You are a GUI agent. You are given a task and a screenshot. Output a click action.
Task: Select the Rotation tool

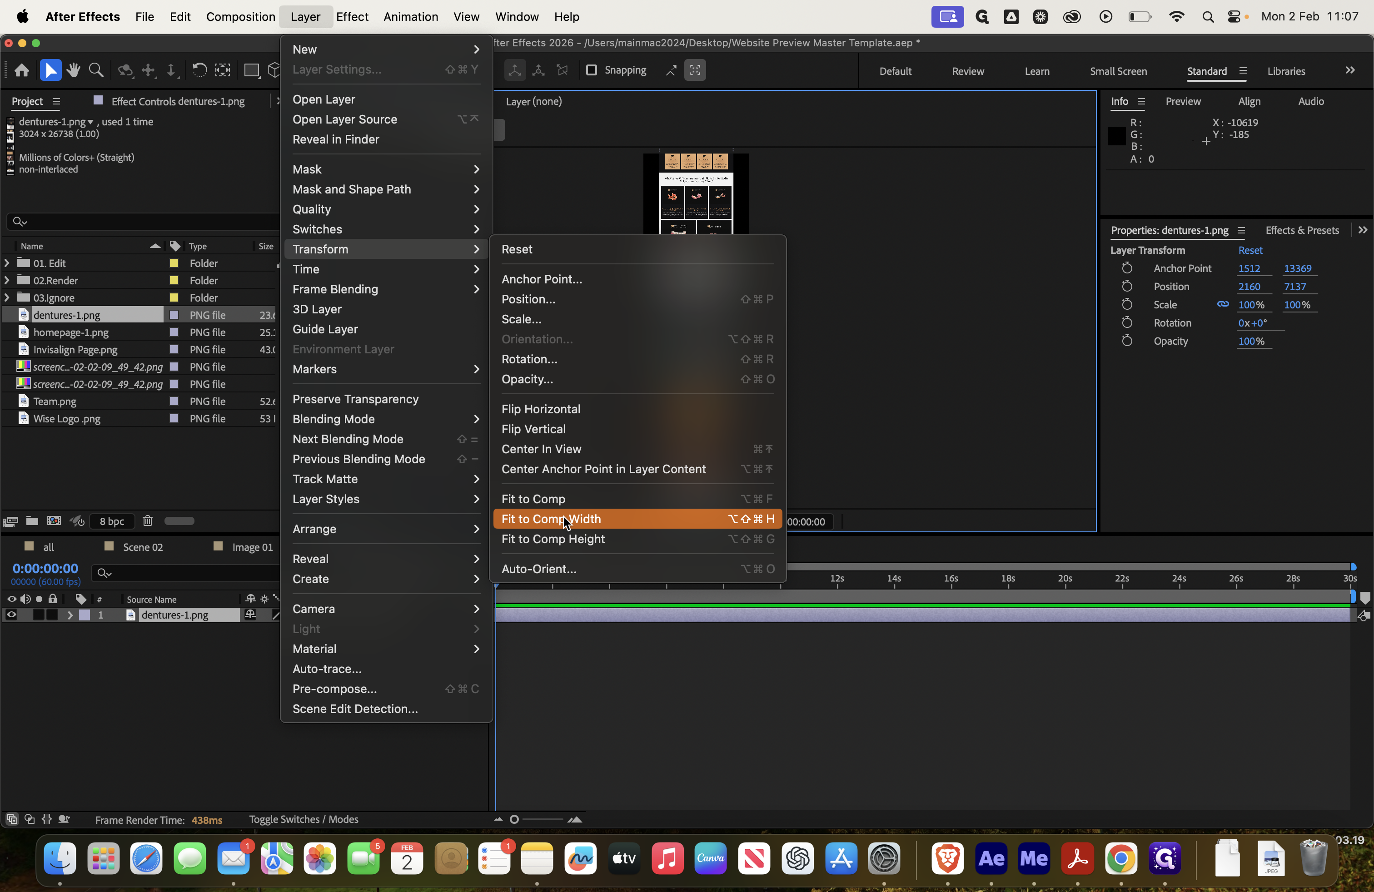click(x=199, y=70)
